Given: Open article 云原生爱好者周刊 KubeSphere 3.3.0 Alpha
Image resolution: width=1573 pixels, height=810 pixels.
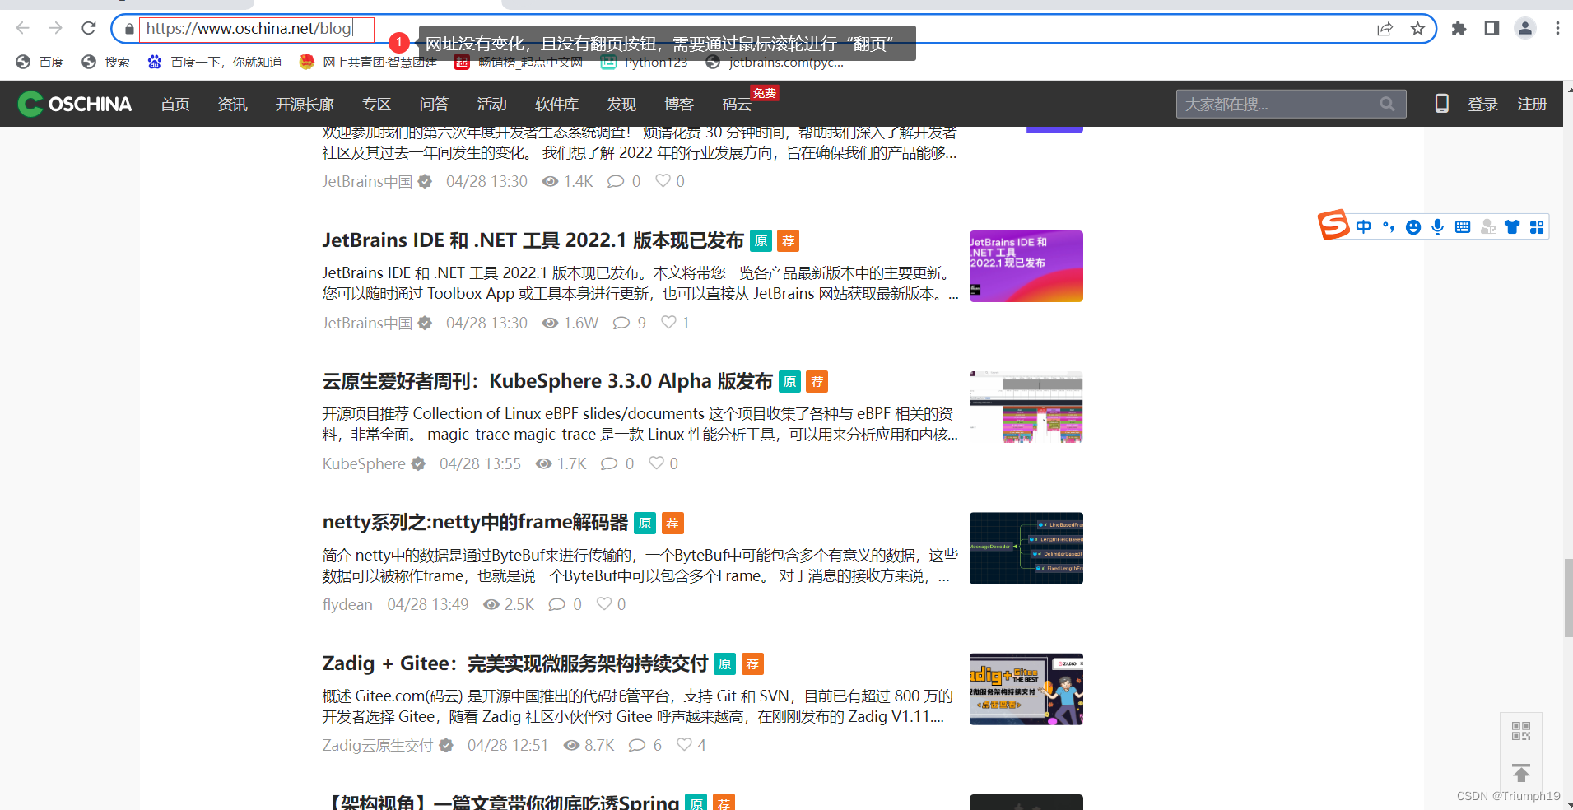Looking at the screenshot, I should (547, 381).
